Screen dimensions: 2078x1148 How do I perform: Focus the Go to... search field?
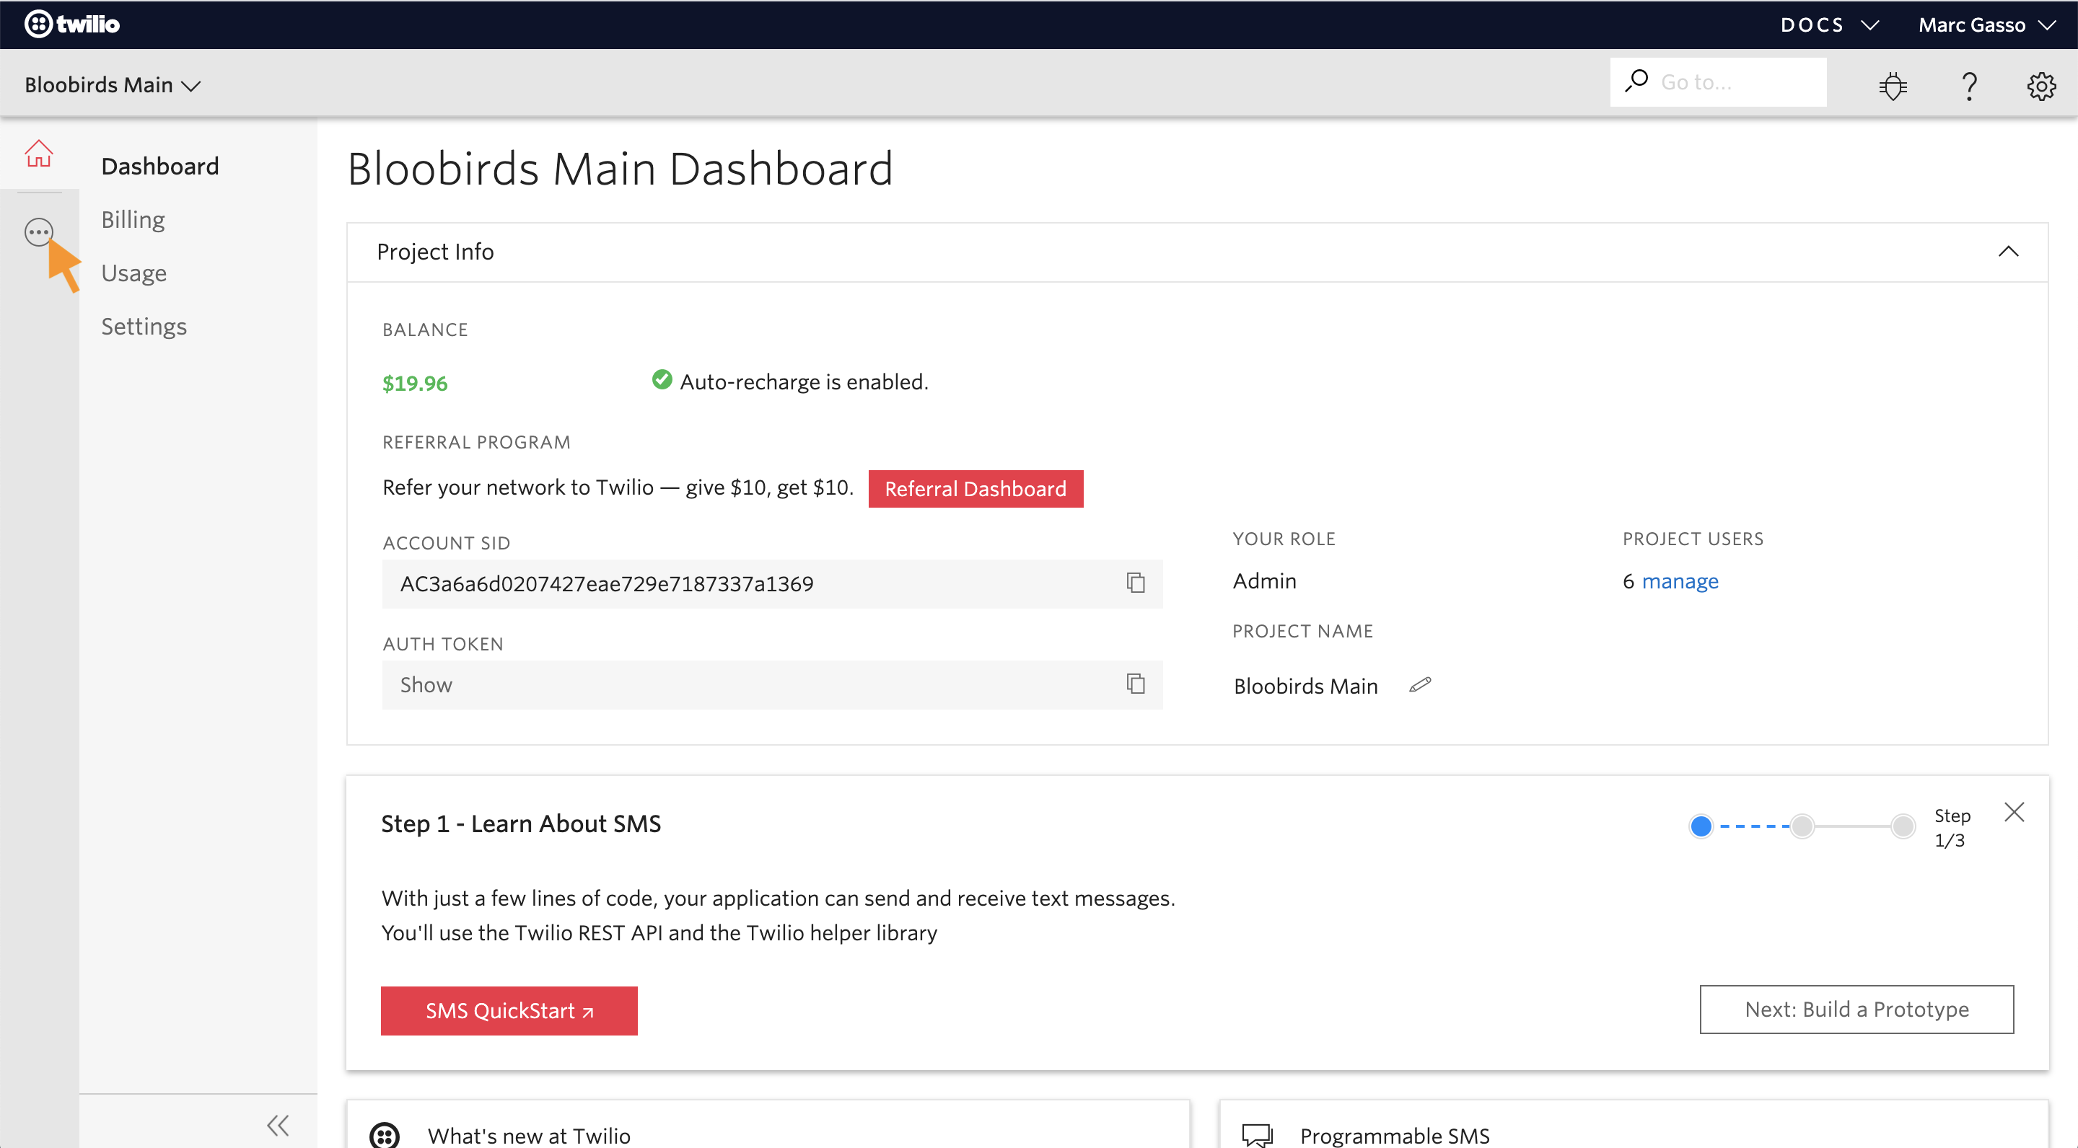[1718, 81]
